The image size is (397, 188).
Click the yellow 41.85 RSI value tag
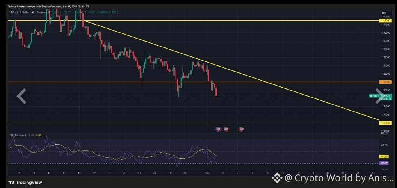pos(385,156)
